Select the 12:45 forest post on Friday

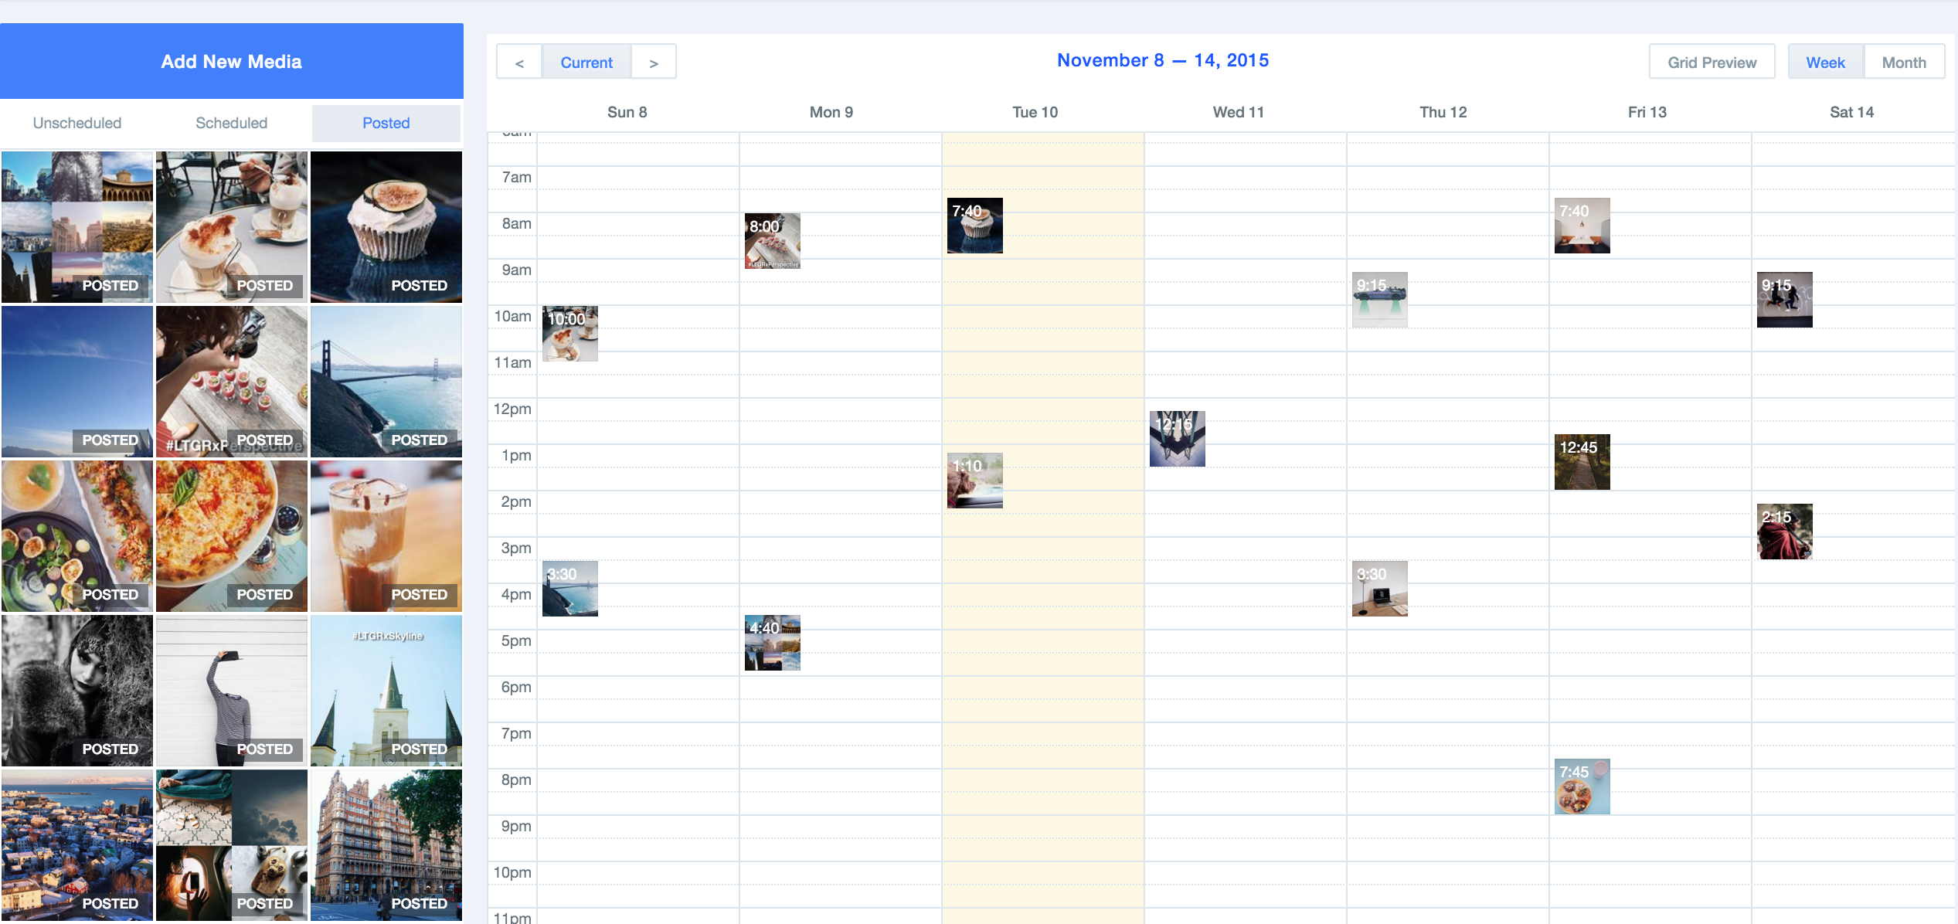point(1582,462)
